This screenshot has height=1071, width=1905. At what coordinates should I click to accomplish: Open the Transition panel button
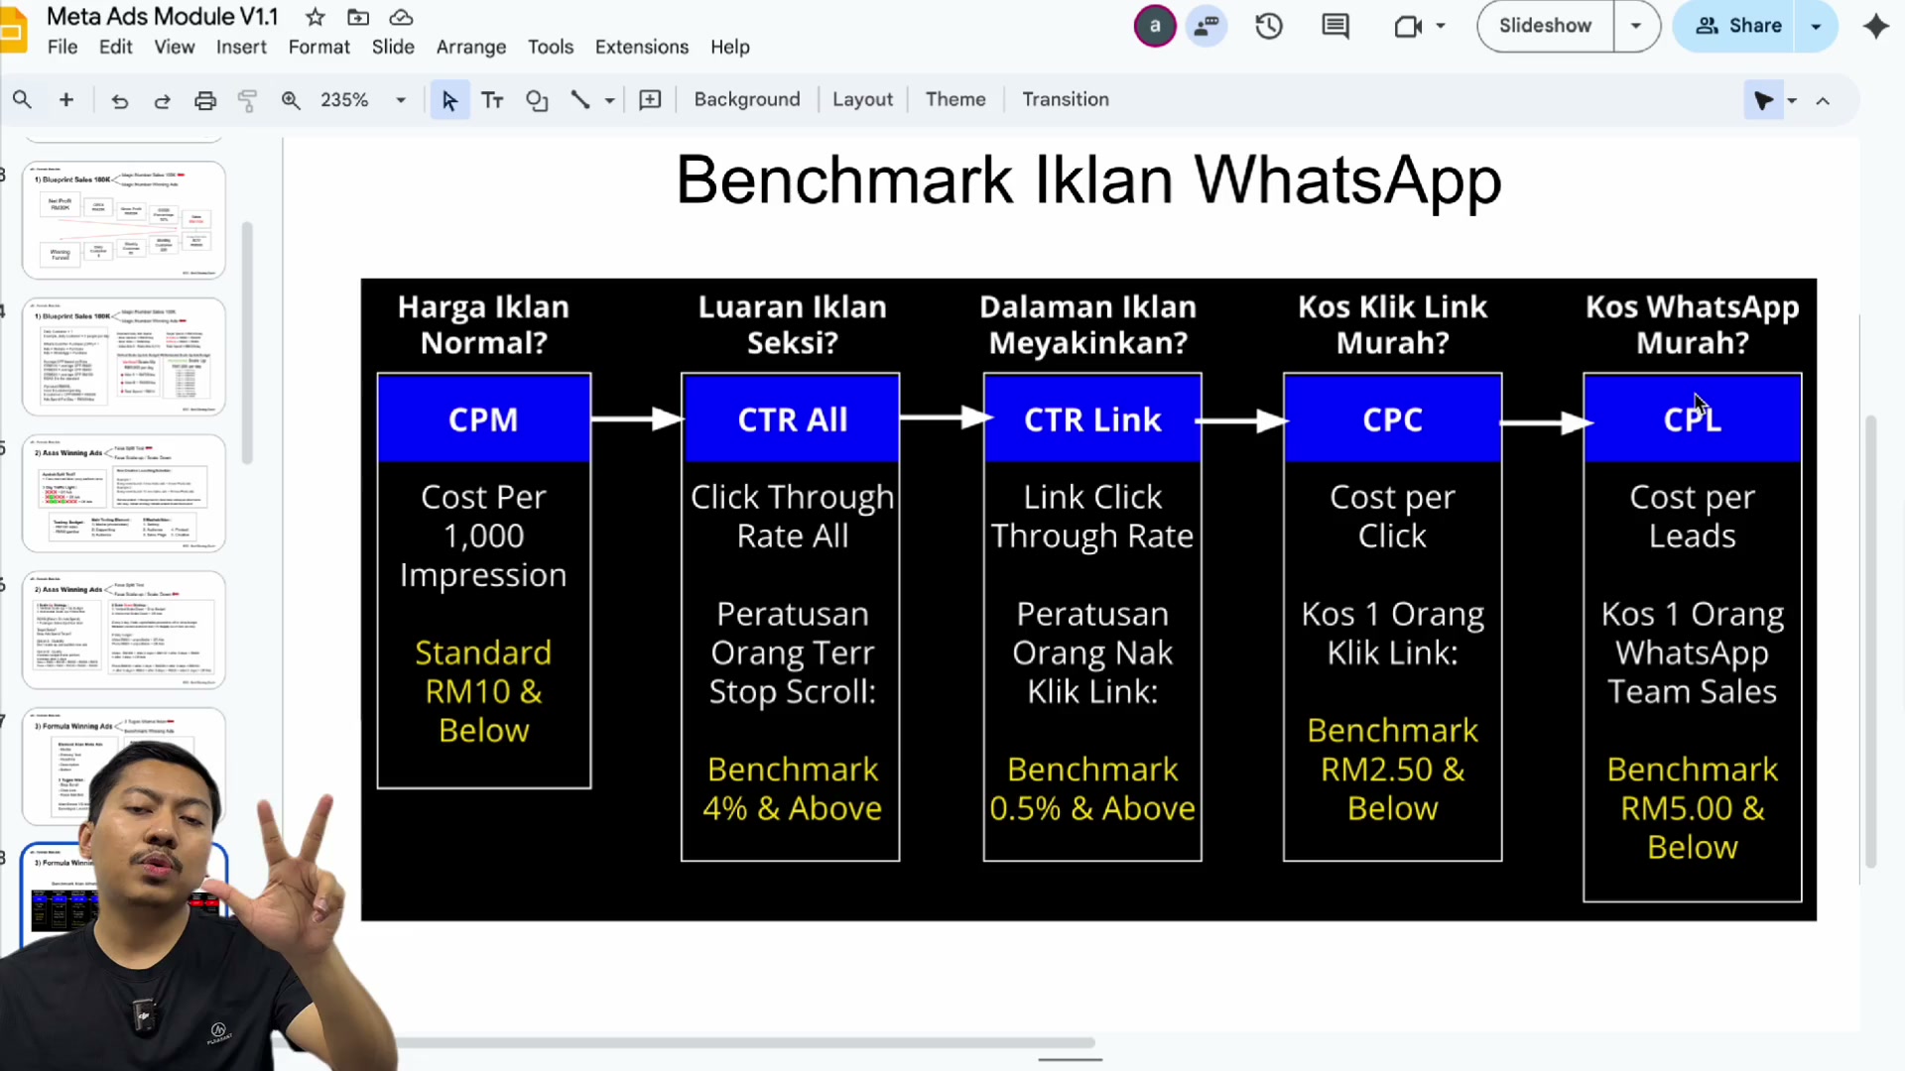click(1066, 100)
